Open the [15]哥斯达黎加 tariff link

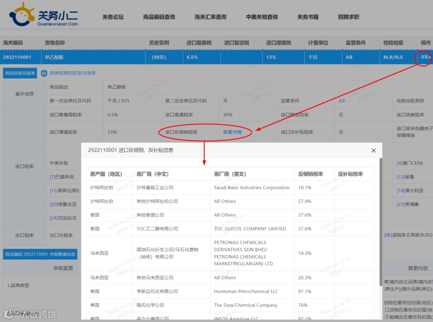64,190
